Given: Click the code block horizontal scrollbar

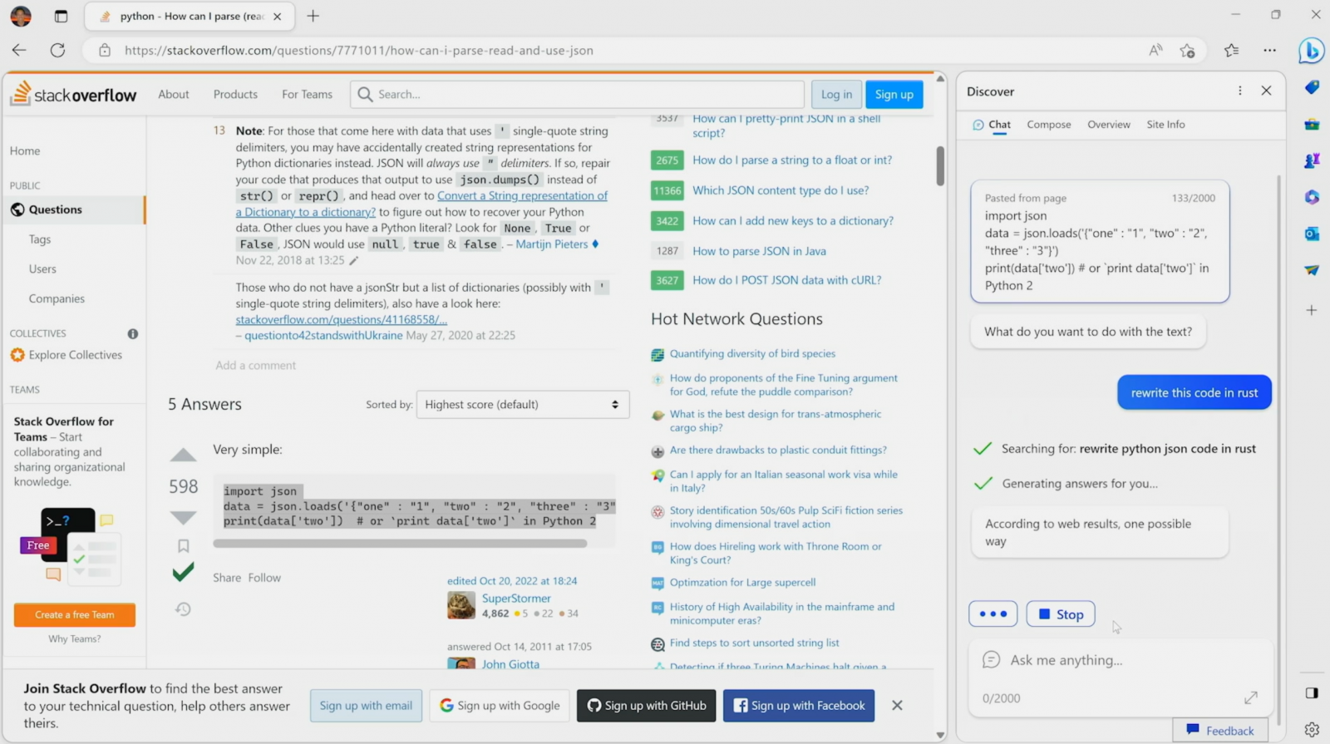Looking at the screenshot, I should (x=400, y=544).
